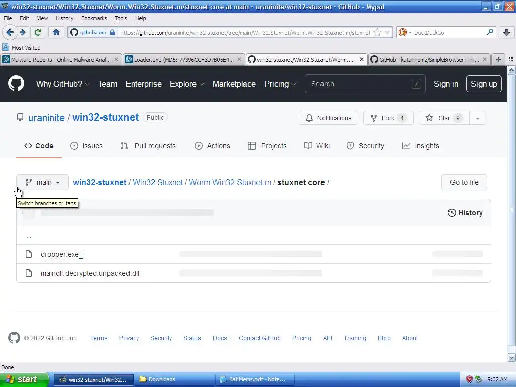The image size is (516, 387).
Task: Click the search magnifier in DuckDuckGo box
Action: [490, 32]
